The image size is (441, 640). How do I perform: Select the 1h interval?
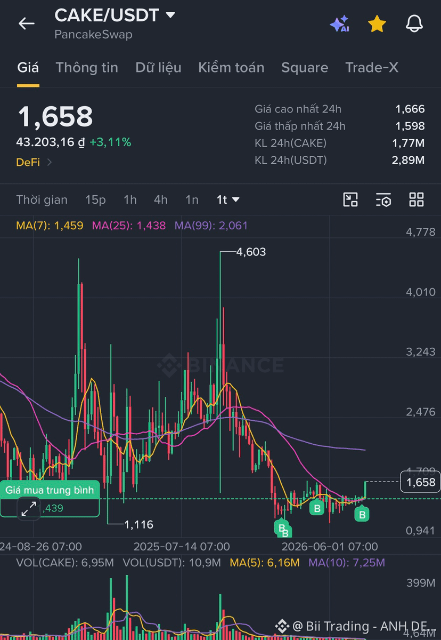pos(130,199)
